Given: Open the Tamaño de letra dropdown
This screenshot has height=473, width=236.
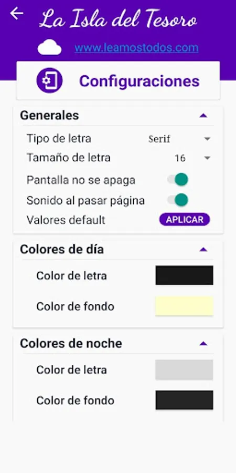Looking at the screenshot, I should tap(192, 158).
